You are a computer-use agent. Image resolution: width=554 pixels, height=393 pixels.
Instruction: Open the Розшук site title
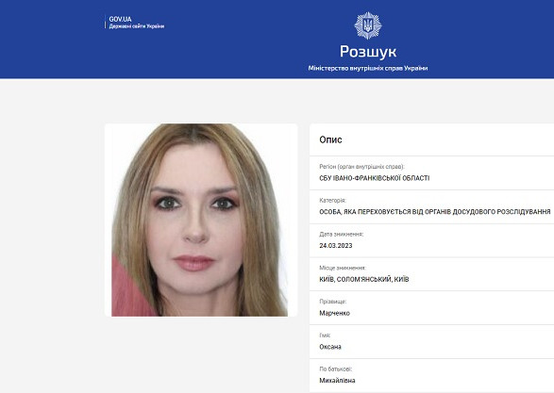(x=368, y=52)
